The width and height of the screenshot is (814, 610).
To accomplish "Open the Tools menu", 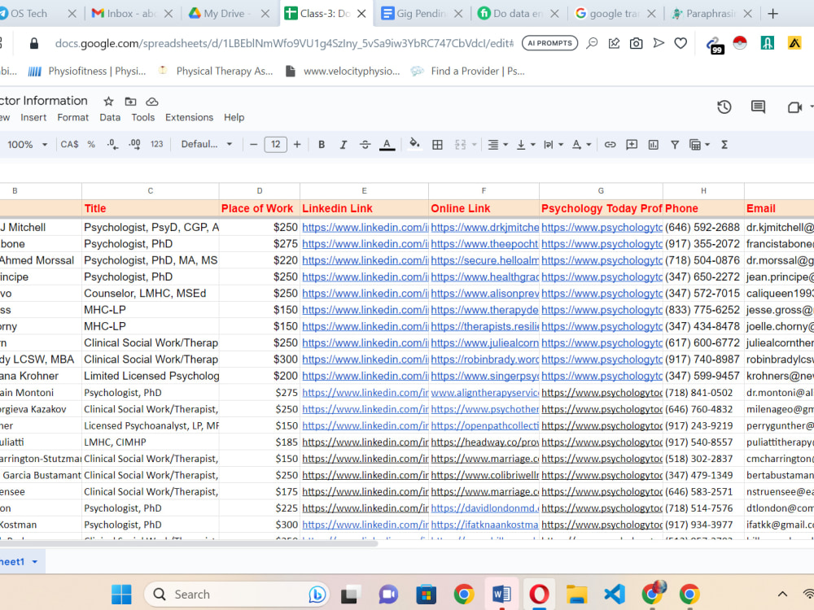I will tap(142, 118).
